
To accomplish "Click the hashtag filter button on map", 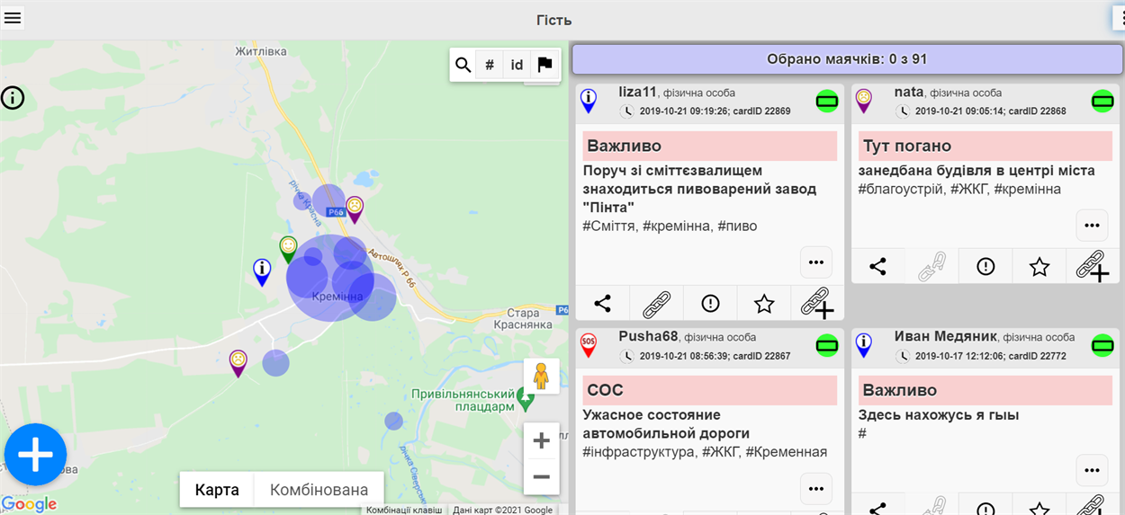I will tap(490, 65).
